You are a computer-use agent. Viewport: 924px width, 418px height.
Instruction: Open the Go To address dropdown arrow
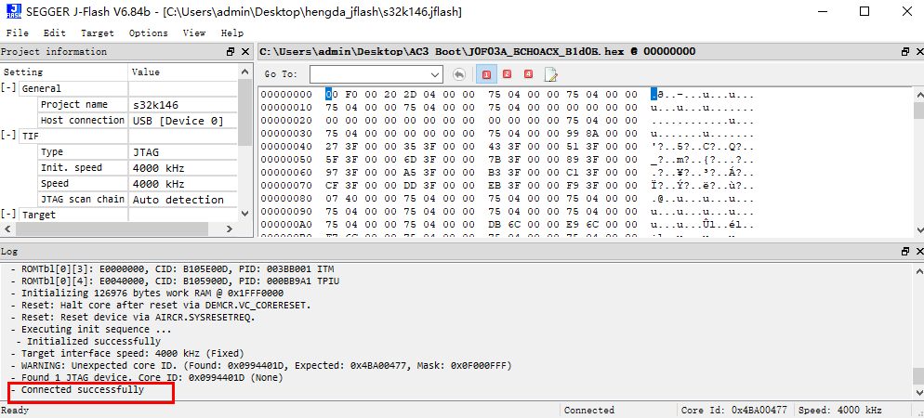coord(436,74)
